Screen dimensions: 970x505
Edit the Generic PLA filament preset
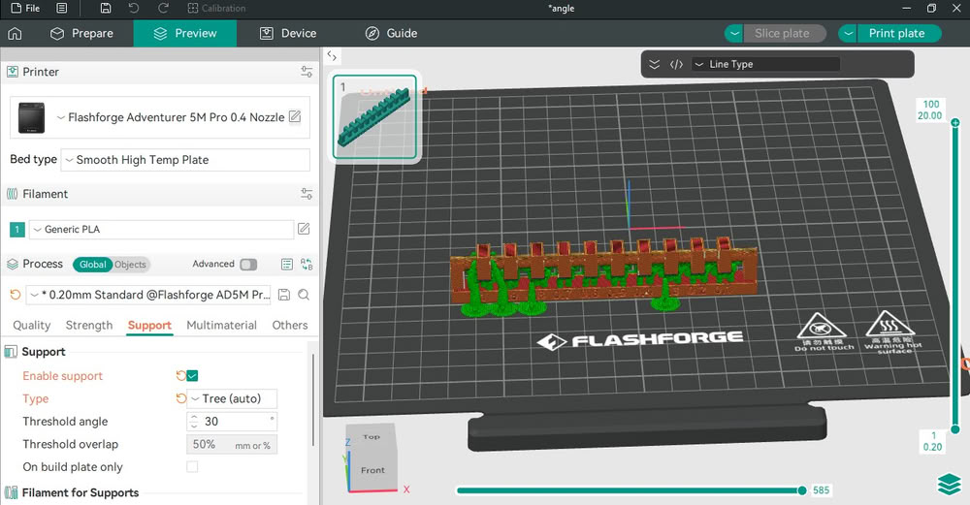pos(304,229)
